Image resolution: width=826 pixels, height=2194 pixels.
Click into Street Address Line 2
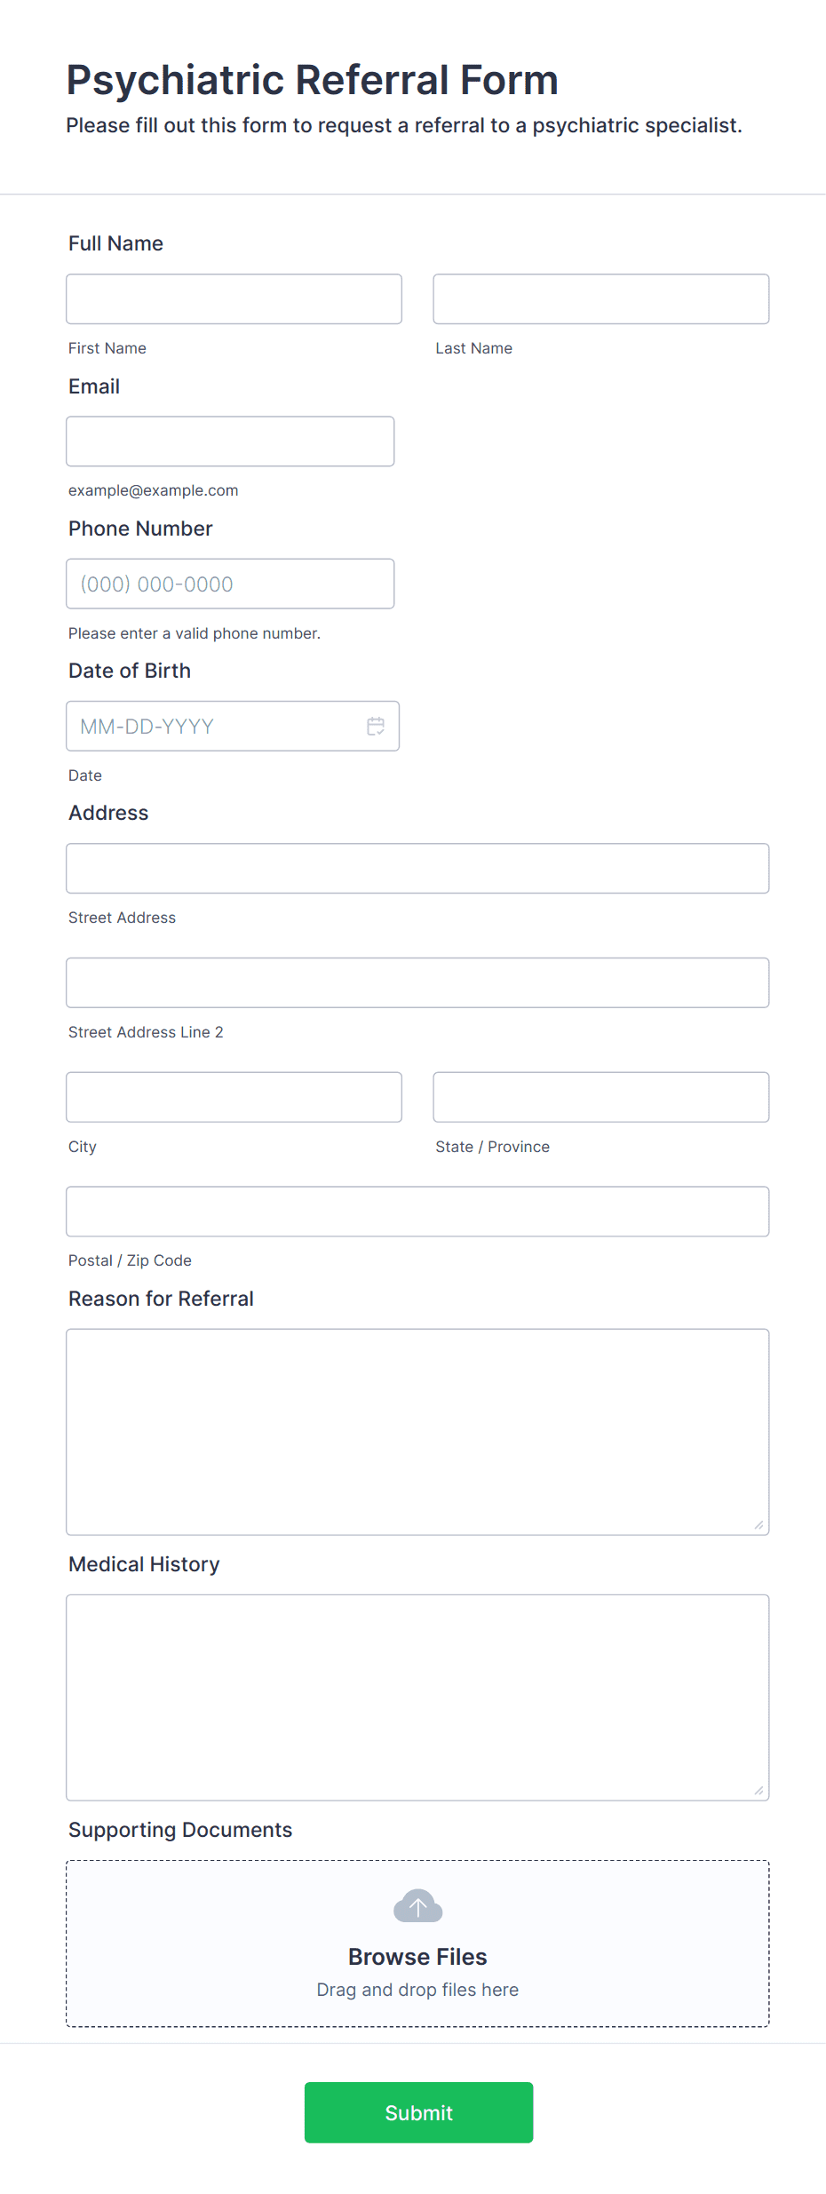pos(417,982)
